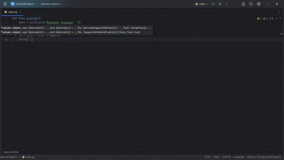
Task: Click the first parameter info hint row
Action: [76, 28]
